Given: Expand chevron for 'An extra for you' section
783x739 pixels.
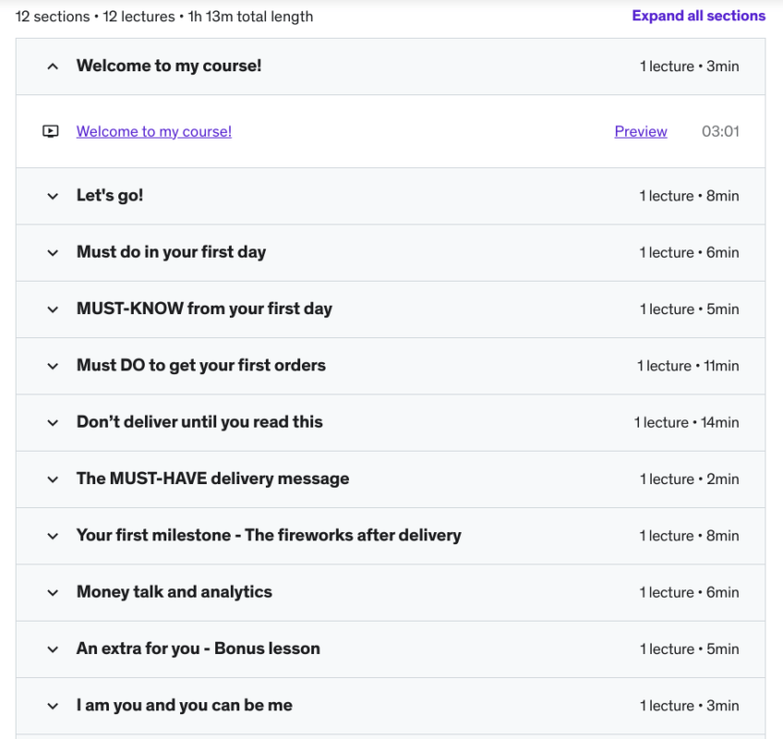Looking at the screenshot, I should point(53,648).
